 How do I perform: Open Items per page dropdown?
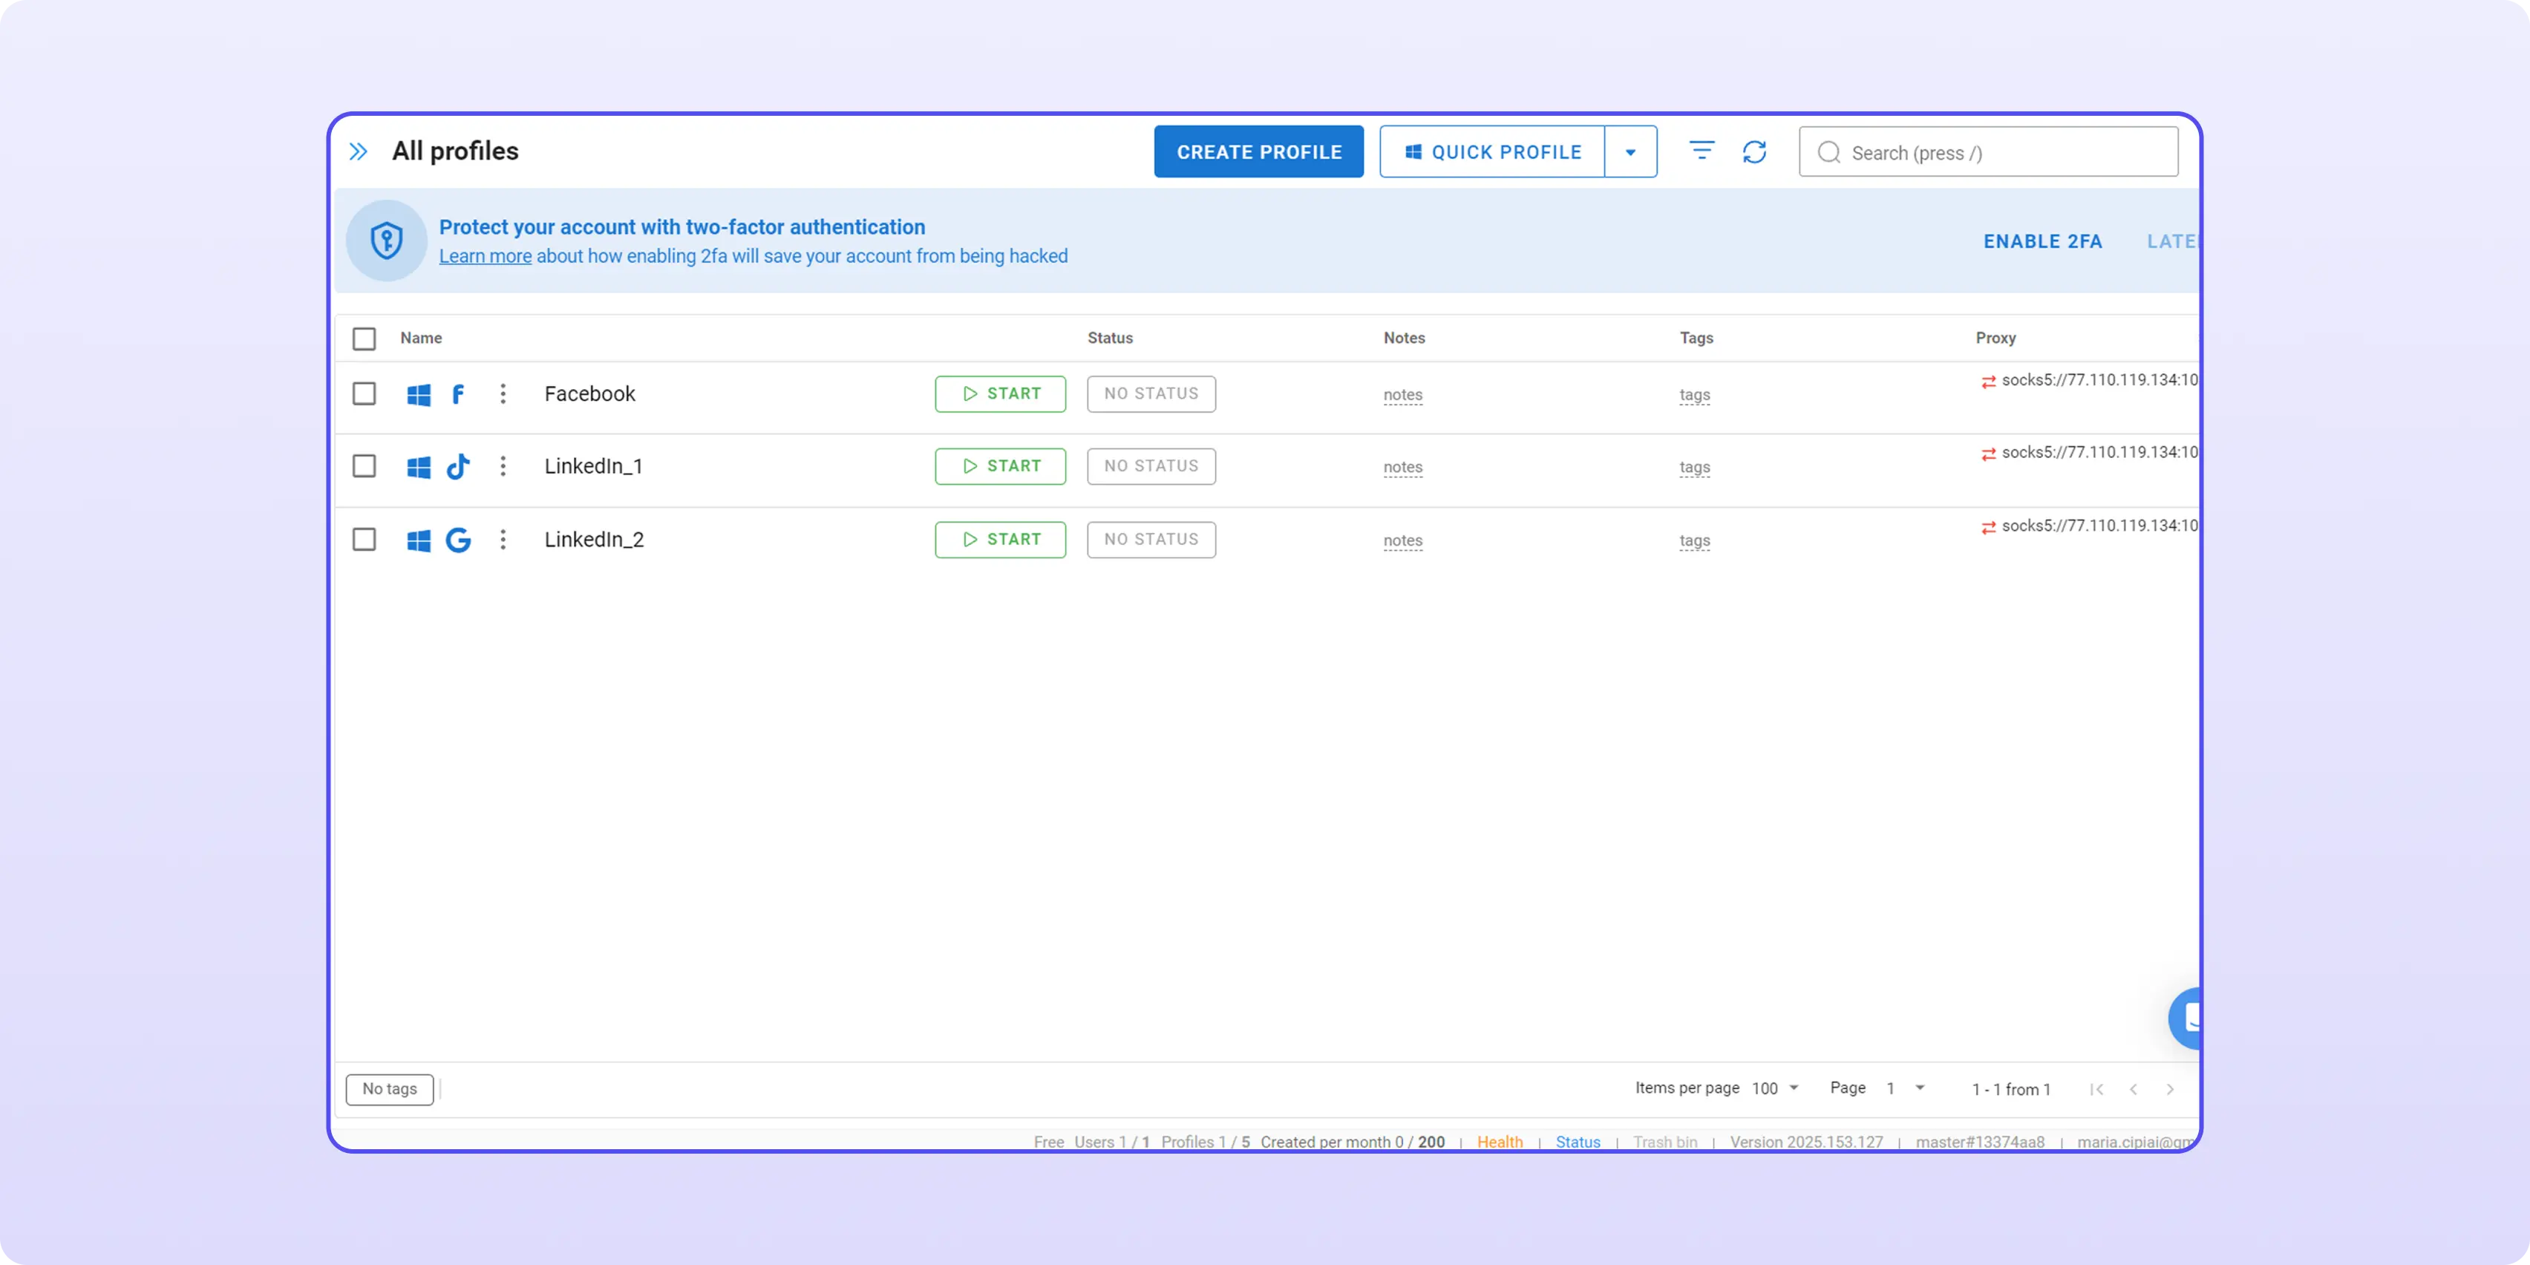click(1775, 1088)
